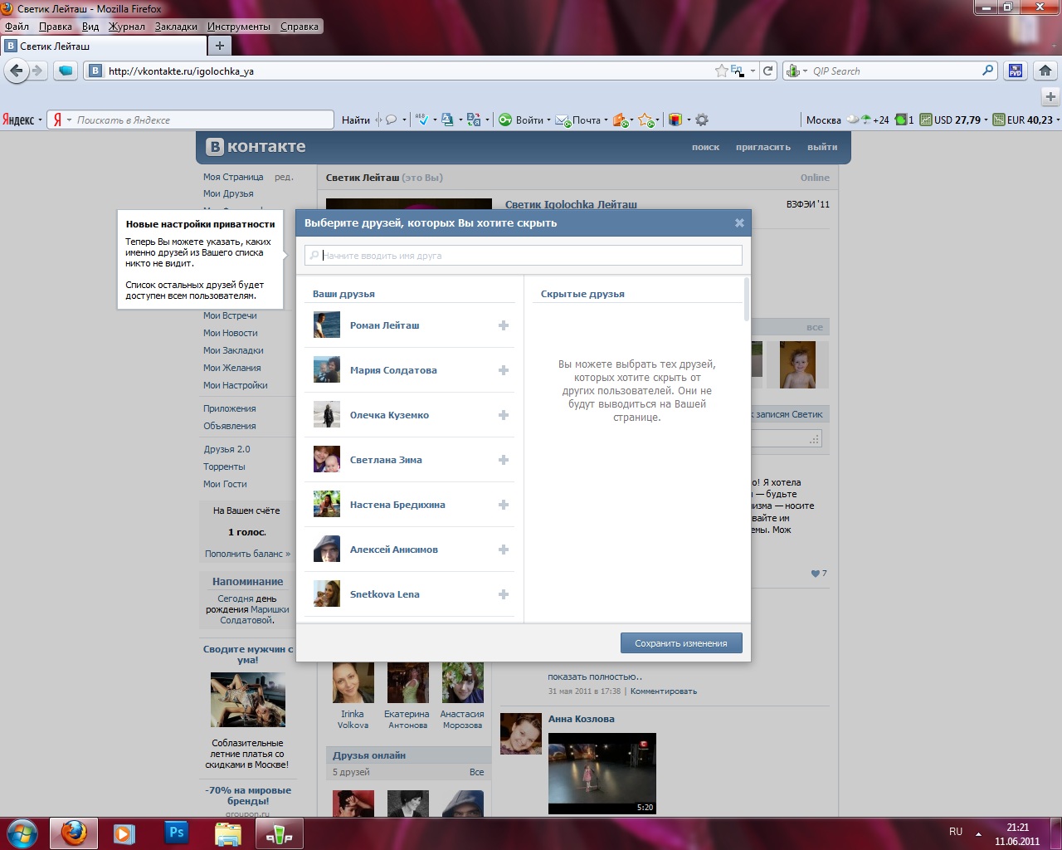This screenshot has width=1062, height=850.
Task: Open Firefox from the Windows taskbar
Action: [x=74, y=833]
